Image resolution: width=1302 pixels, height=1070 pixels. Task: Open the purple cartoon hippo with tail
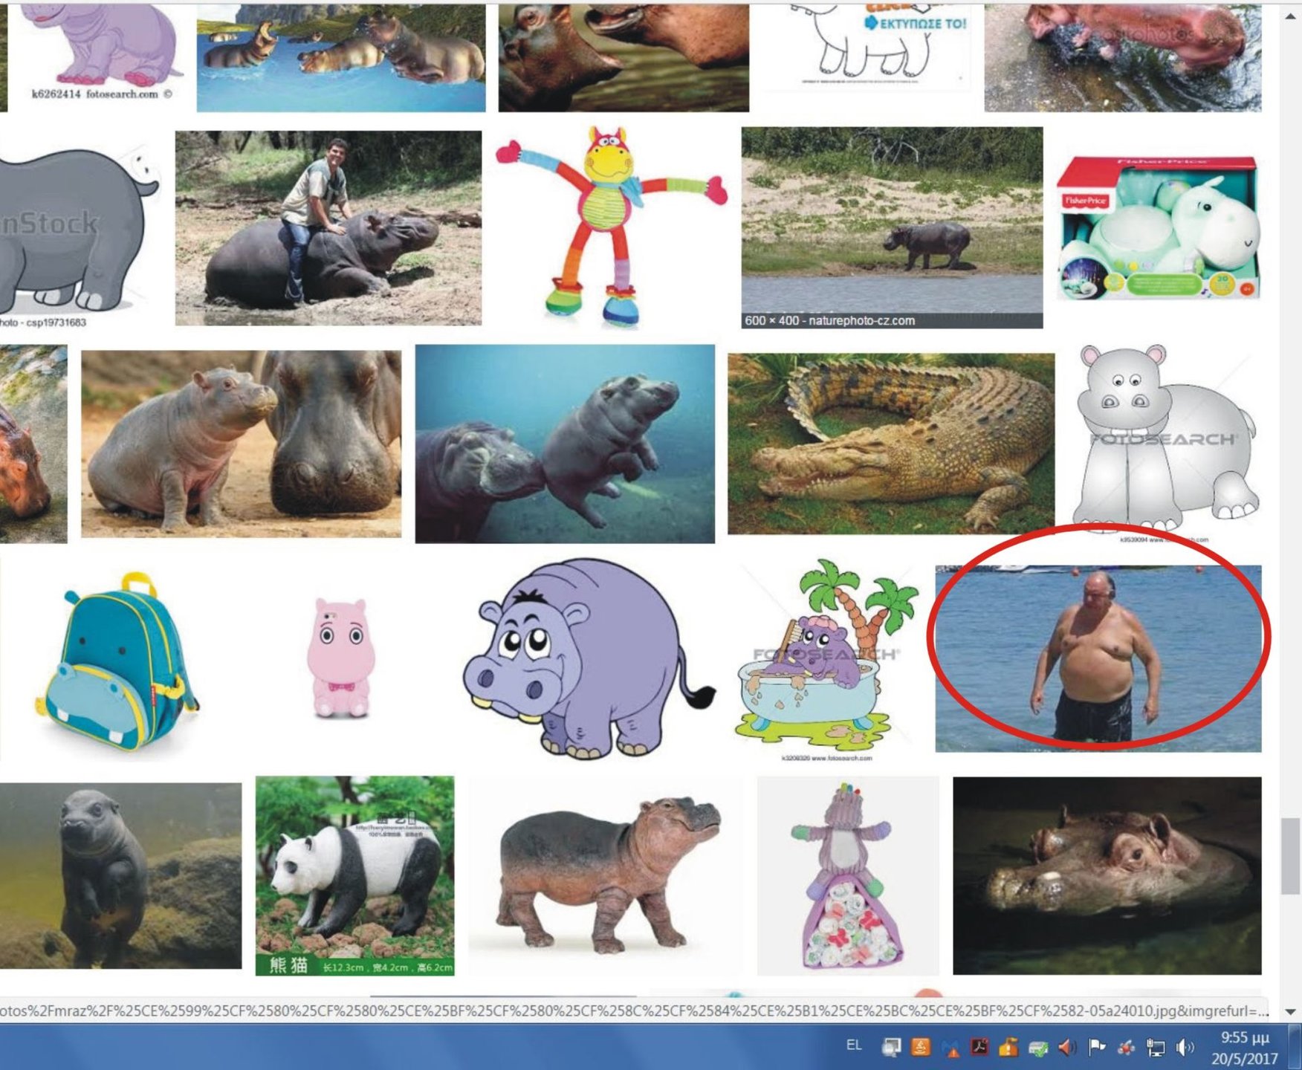589,658
